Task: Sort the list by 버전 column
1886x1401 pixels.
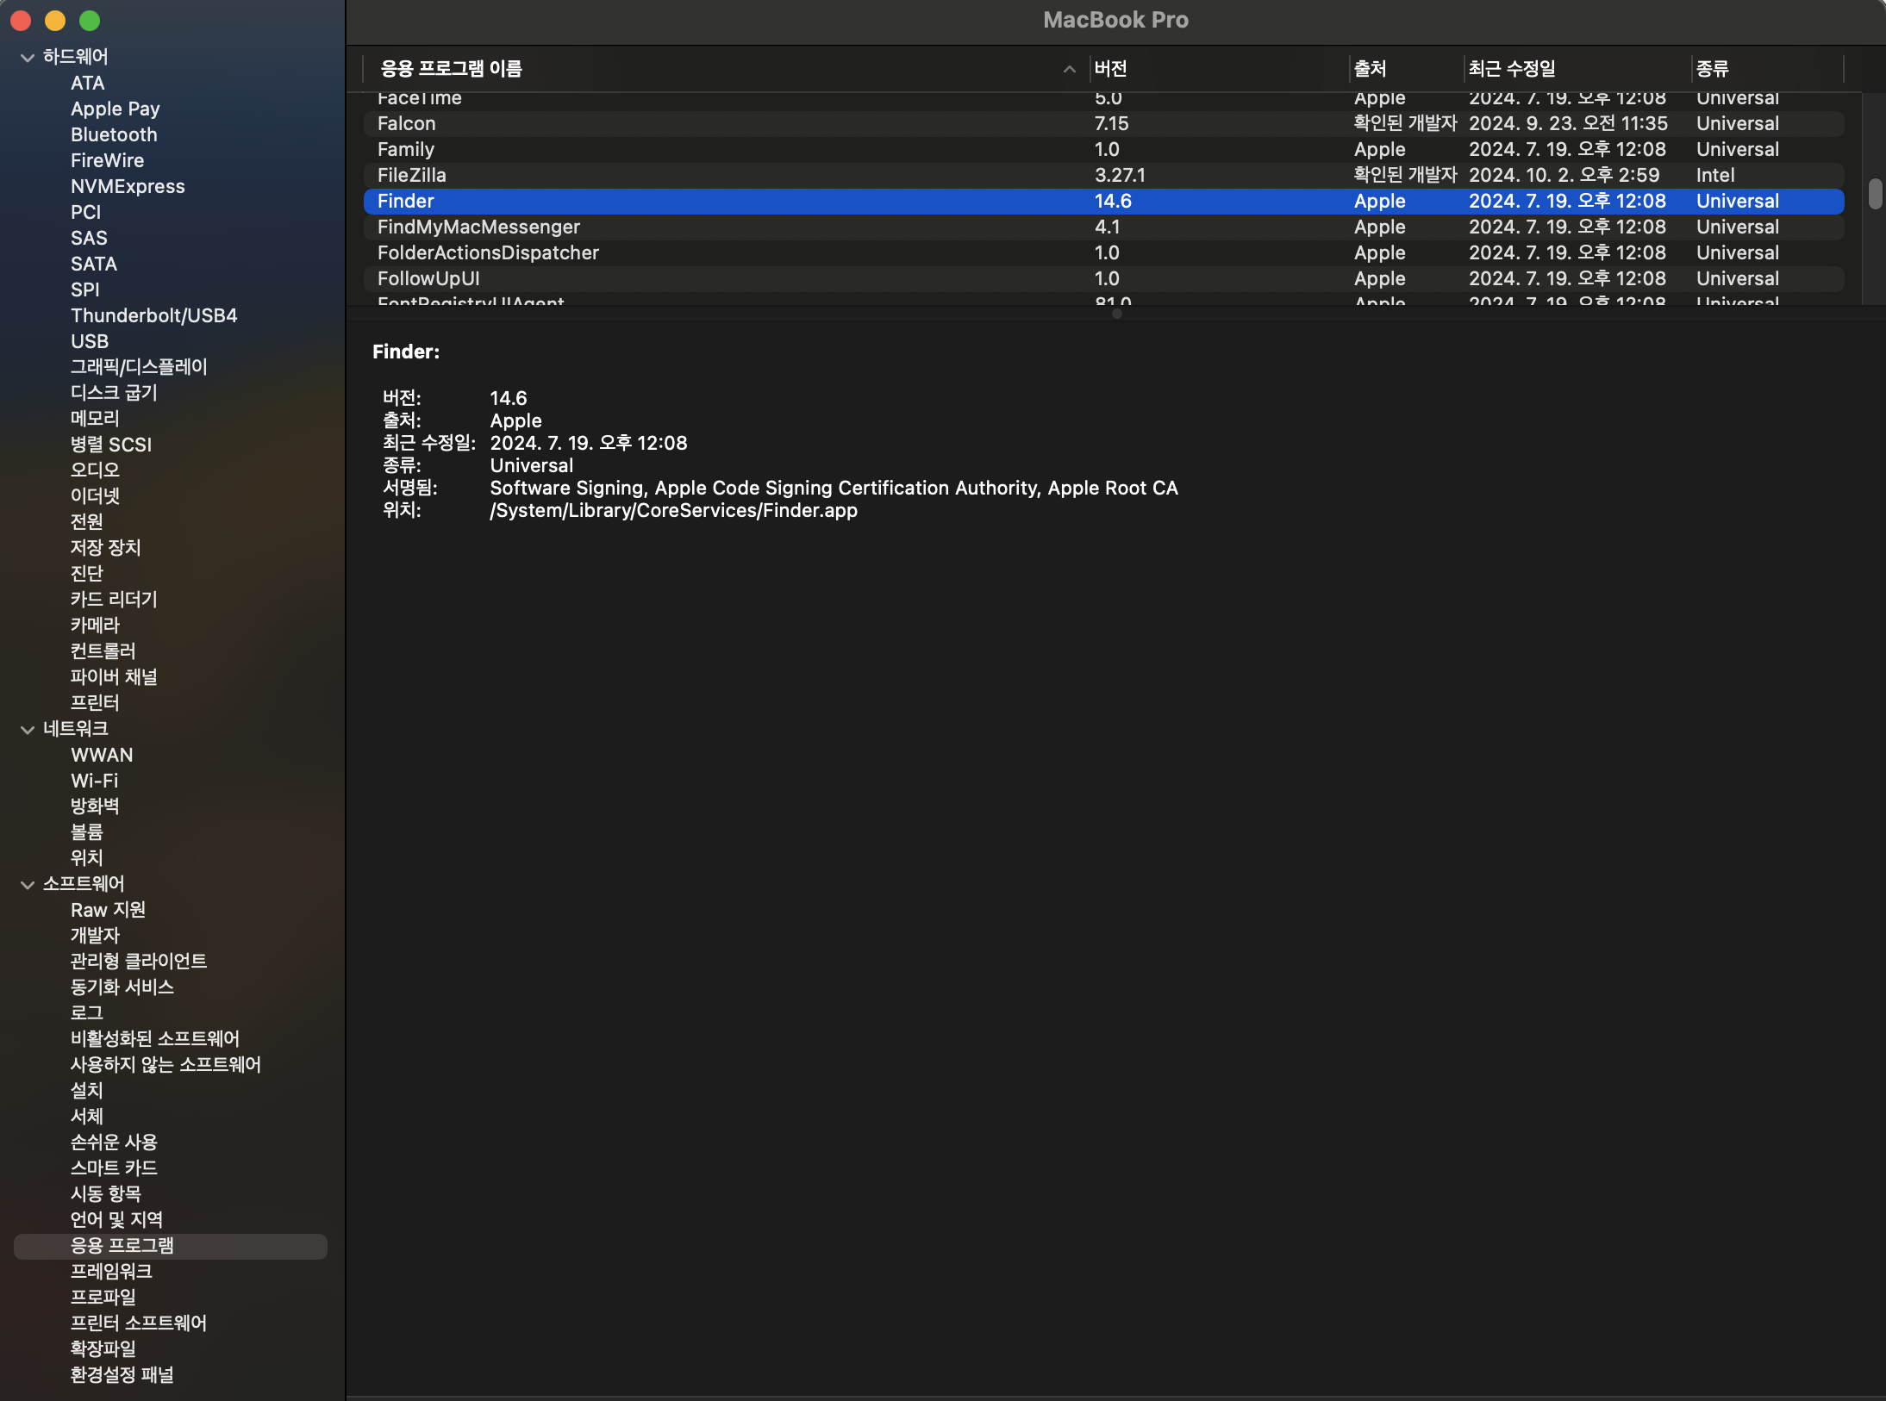Action: coord(1111,69)
